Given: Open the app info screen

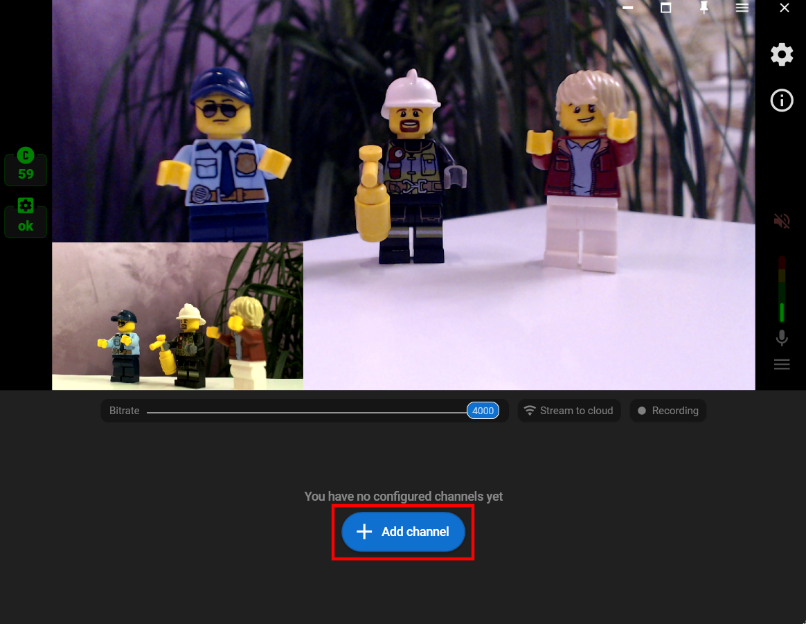Looking at the screenshot, I should tap(782, 100).
